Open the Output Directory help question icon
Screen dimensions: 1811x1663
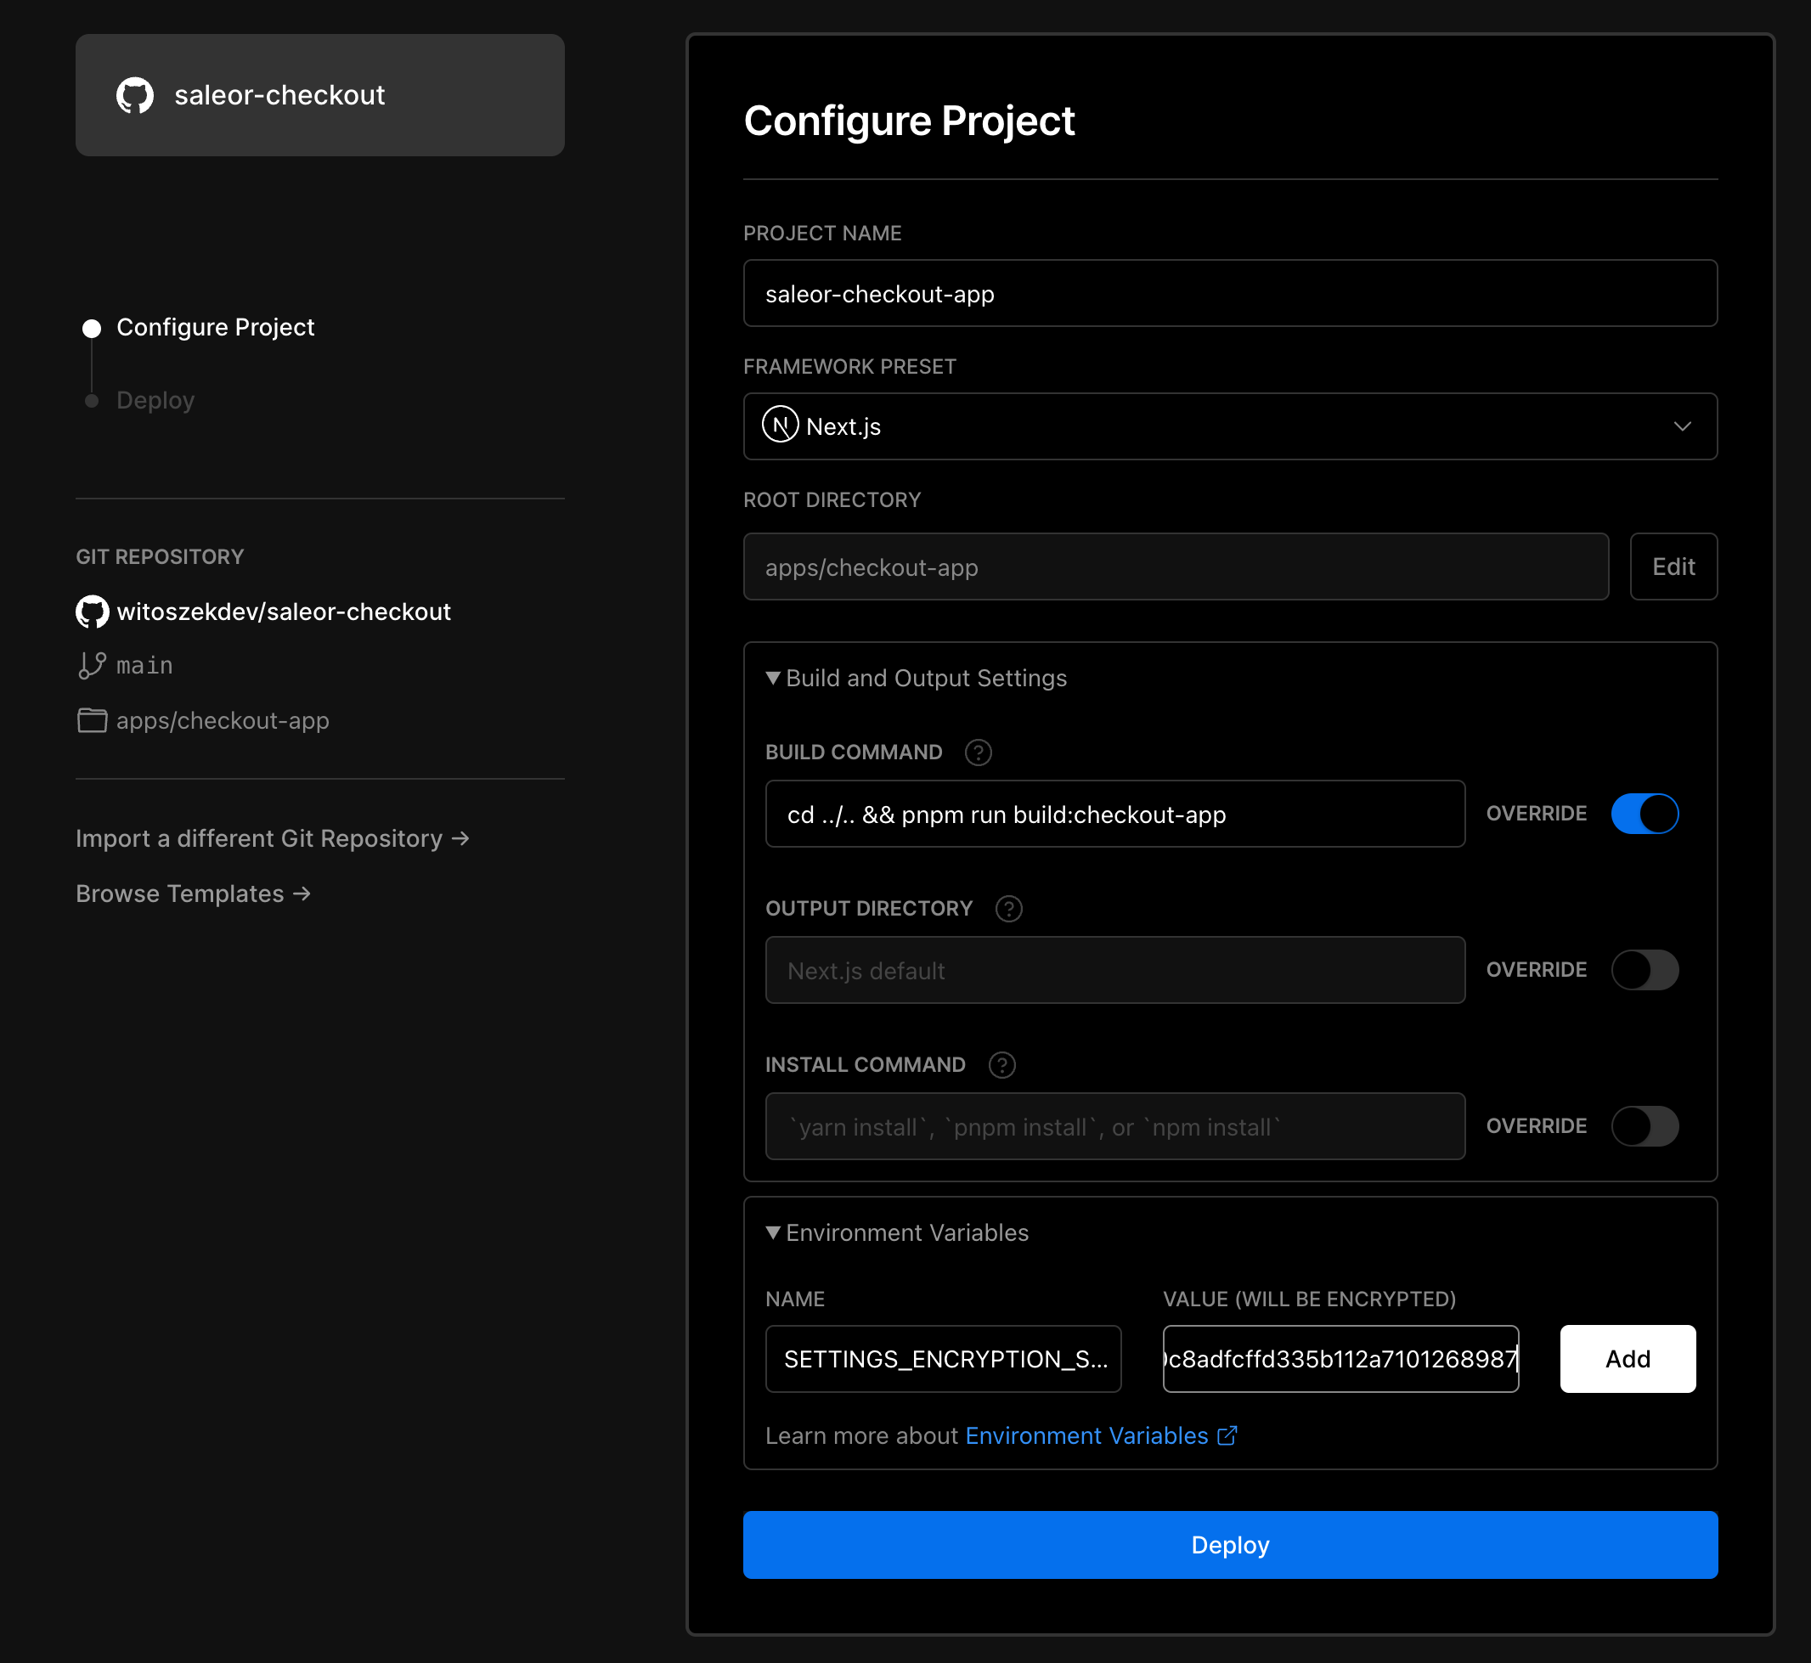coord(1008,909)
